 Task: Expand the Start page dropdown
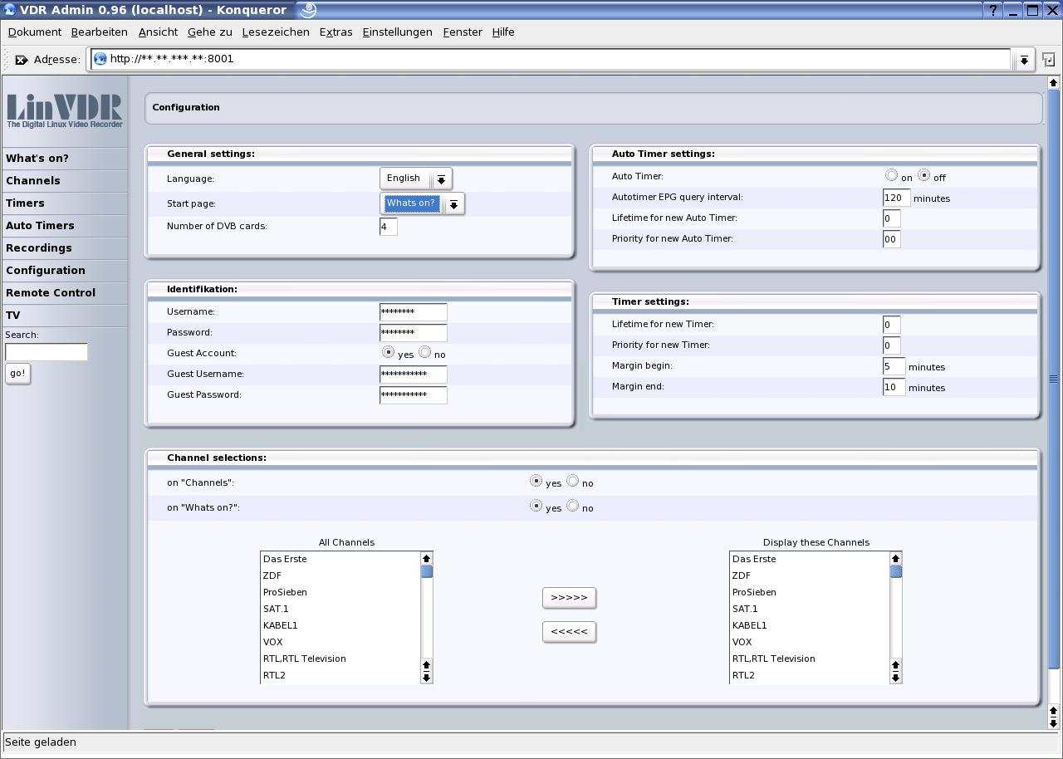453,204
